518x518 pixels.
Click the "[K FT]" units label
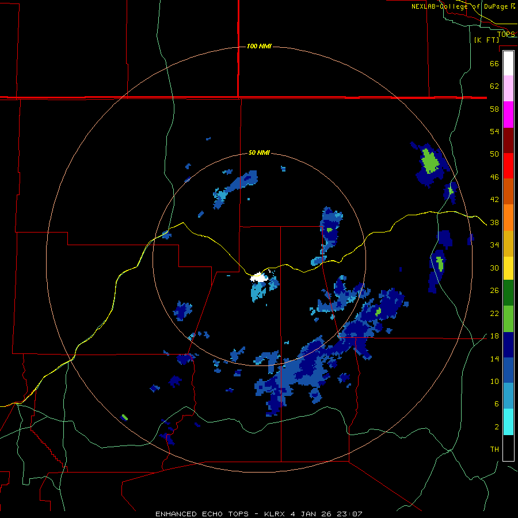tap(486, 40)
